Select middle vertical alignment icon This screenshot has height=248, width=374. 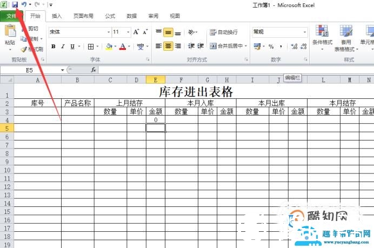pos(168,32)
